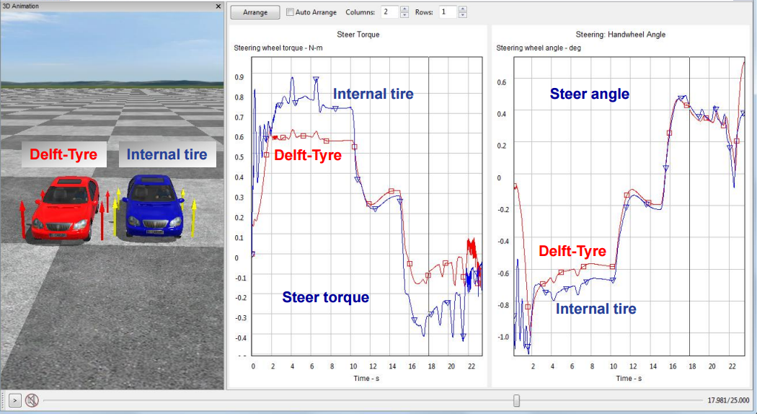Click 'Time - s' label under Handwheel Angle plot
Screen dimensions: 757x414
coord(629,378)
